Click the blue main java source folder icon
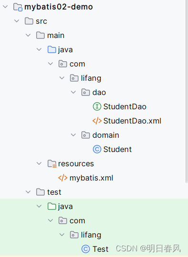 (x=52, y=49)
